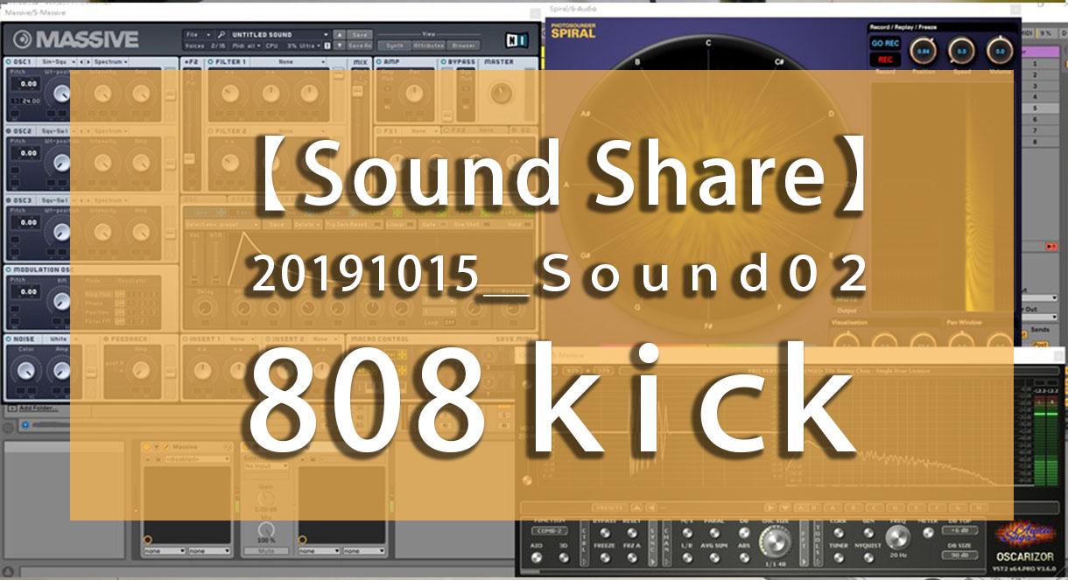The width and height of the screenshot is (1068, 580).
Task: Click the PARAL knob in Oscarizor
Action: 714,534
